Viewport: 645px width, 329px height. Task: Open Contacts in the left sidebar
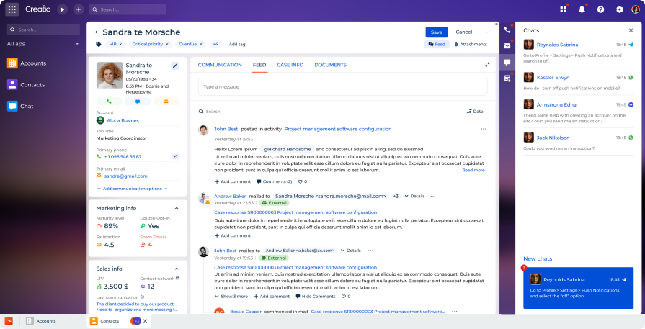(x=26, y=85)
